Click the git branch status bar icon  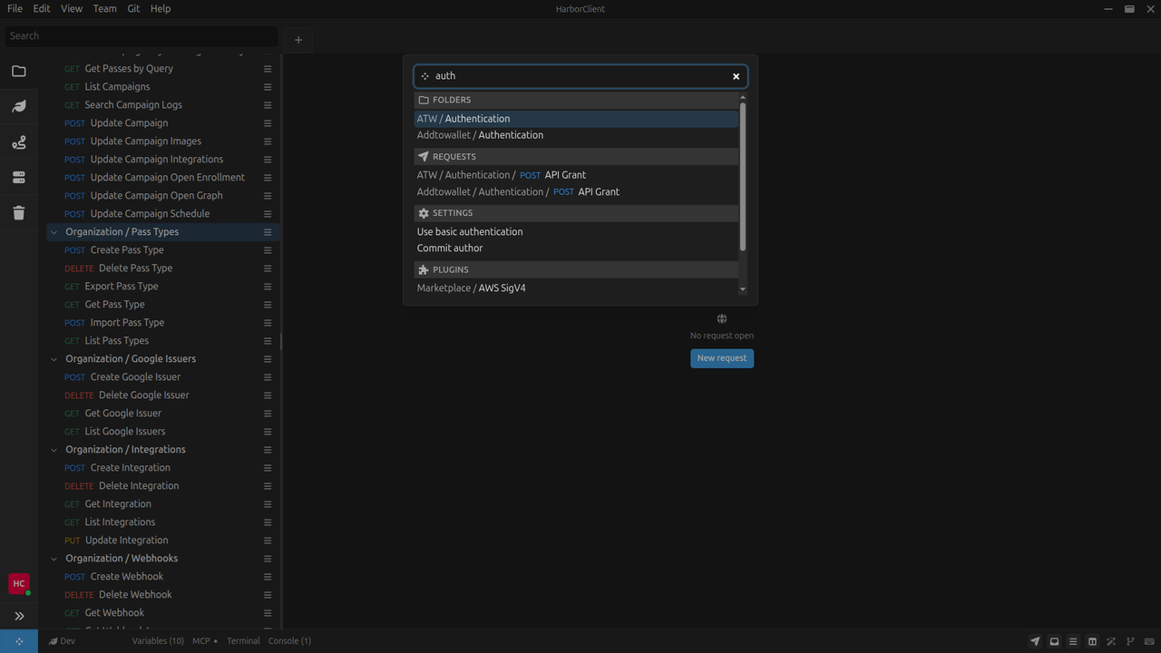click(x=1130, y=641)
